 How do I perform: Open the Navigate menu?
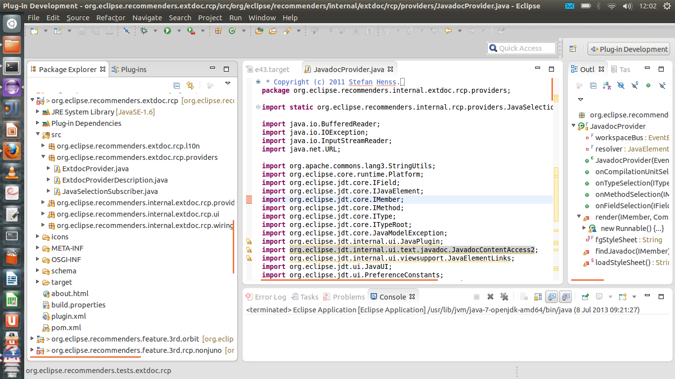pyautogui.click(x=147, y=17)
